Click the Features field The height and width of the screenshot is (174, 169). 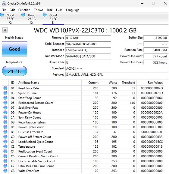(x=117, y=74)
